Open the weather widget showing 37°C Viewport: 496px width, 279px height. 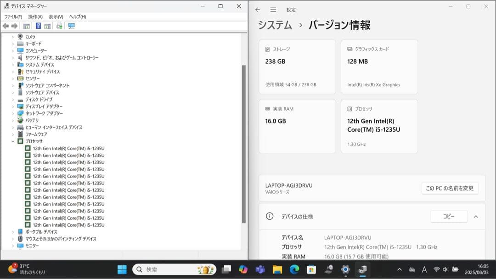tap(27, 269)
